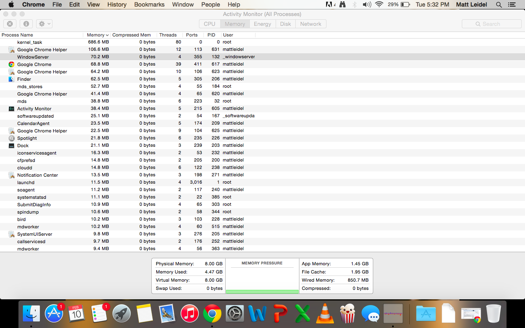Open the People menu
This screenshot has width=525, height=328.
point(210,5)
